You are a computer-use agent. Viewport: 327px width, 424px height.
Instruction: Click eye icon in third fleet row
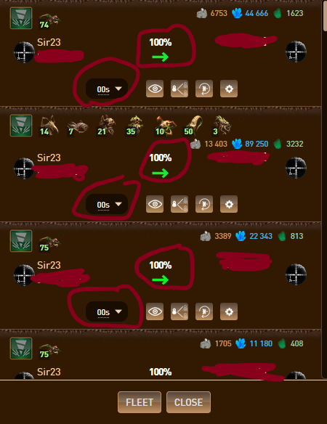pos(155,311)
